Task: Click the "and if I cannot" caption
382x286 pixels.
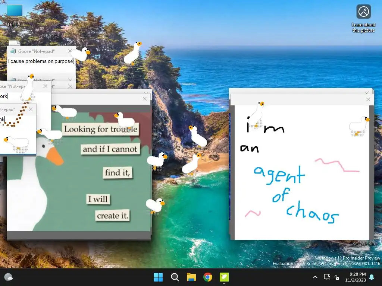Action: [110, 149]
